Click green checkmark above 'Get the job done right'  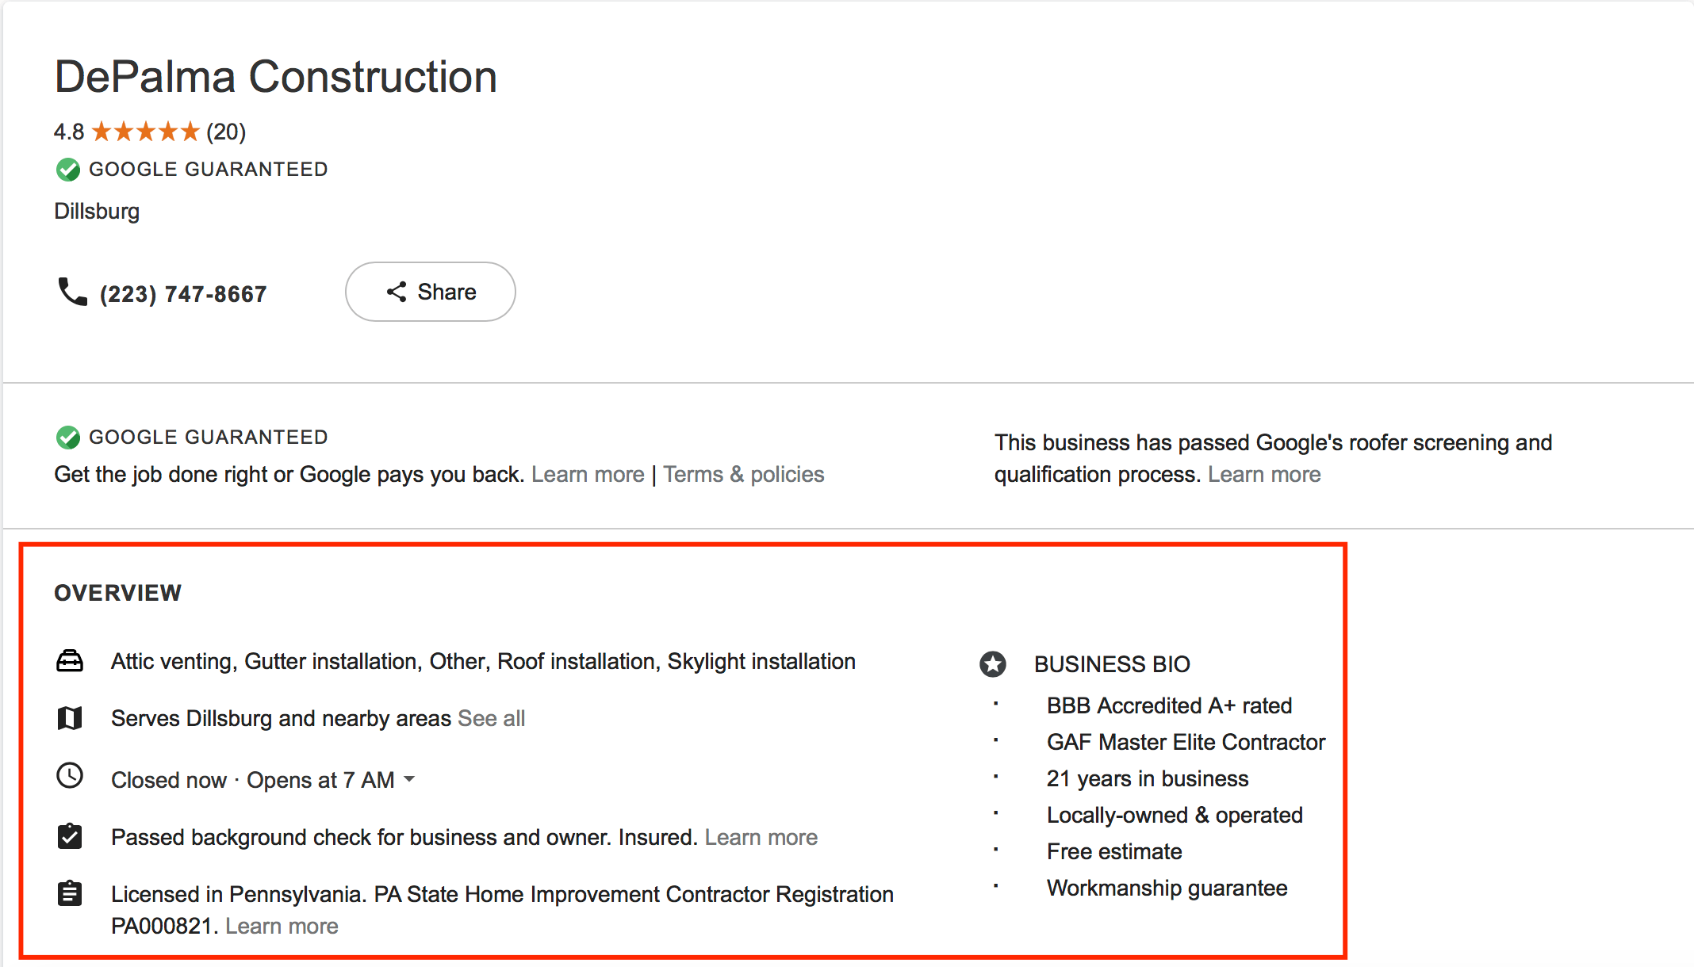[x=68, y=438]
